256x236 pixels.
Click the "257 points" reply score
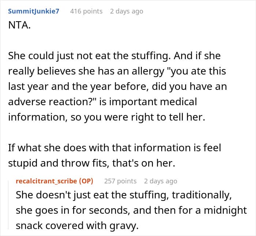coord(120,181)
